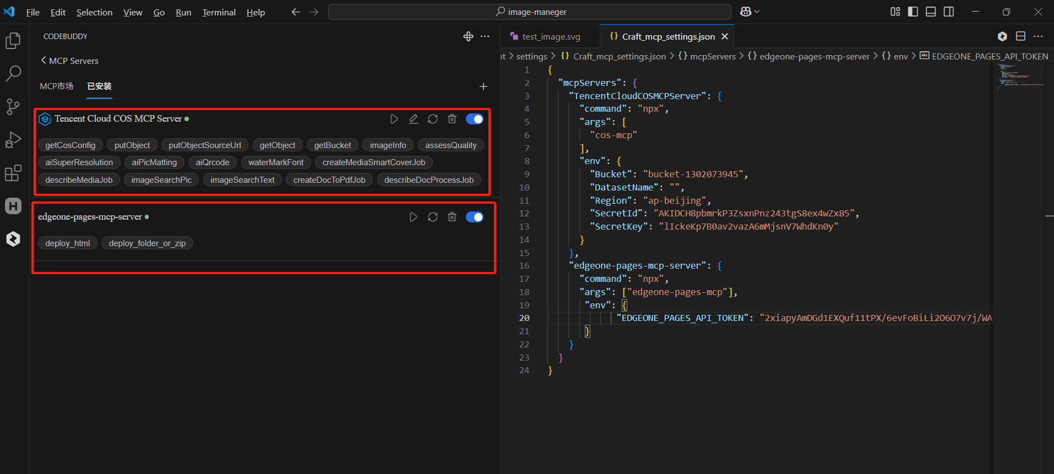
Task: Disable edgeone-pages-mcp-server toggle
Action: click(x=475, y=217)
